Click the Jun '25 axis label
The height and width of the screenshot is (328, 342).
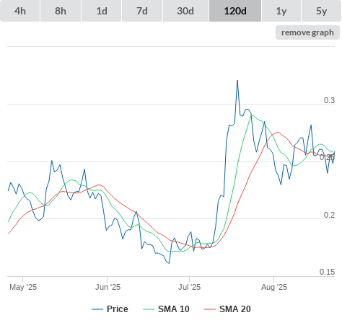pyautogui.click(x=108, y=287)
